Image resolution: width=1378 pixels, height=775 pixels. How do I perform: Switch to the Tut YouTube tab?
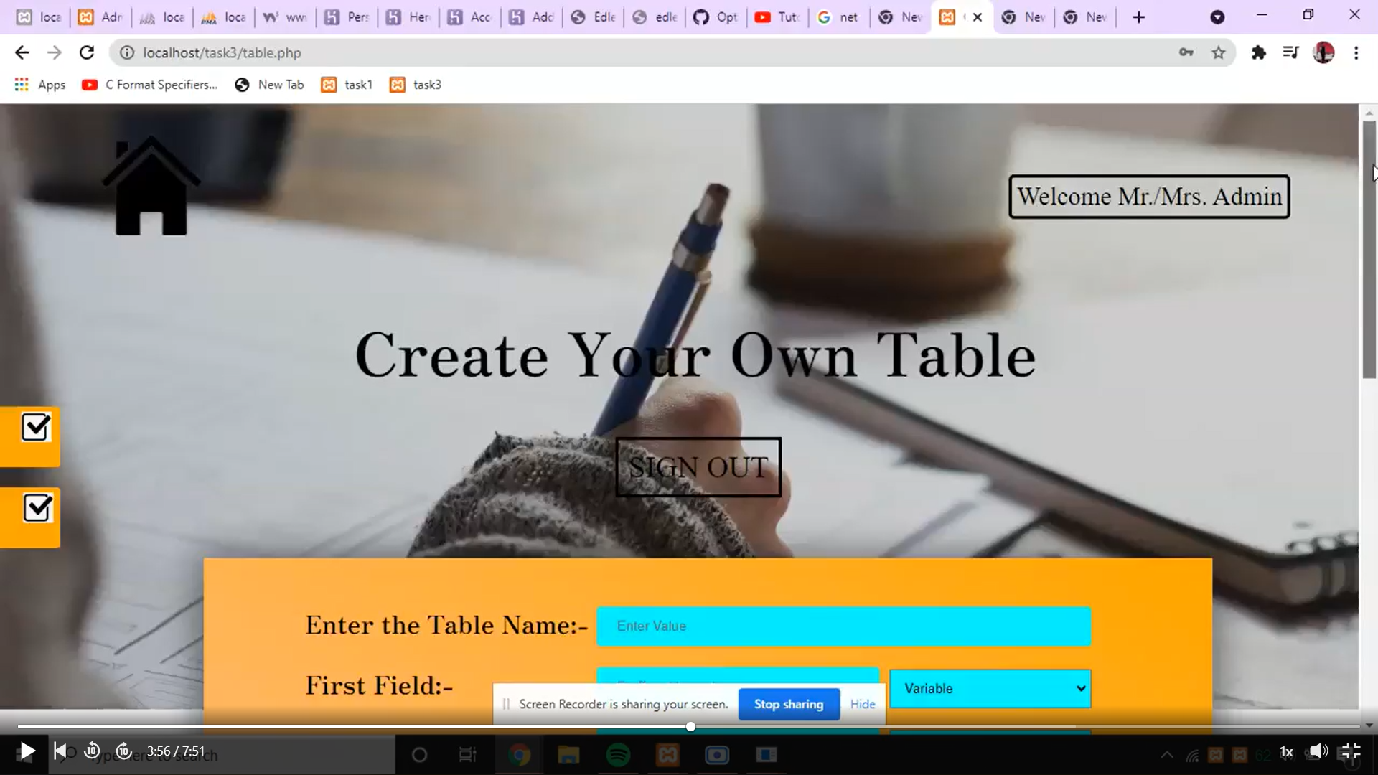(x=778, y=17)
